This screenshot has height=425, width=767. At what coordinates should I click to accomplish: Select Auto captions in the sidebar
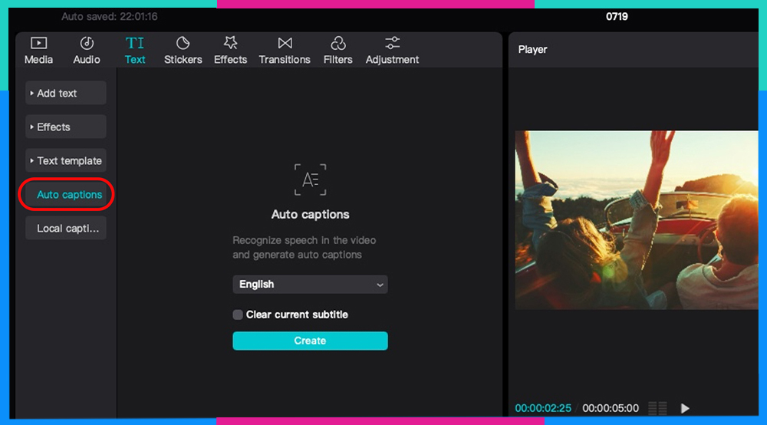[66, 195]
